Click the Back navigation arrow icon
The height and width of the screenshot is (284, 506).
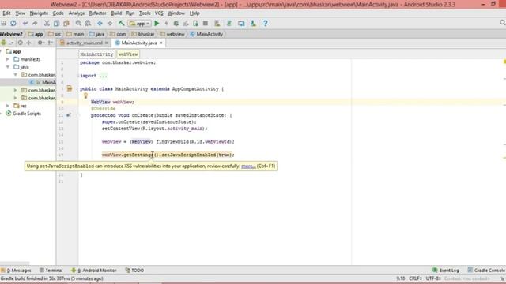click(x=100, y=23)
